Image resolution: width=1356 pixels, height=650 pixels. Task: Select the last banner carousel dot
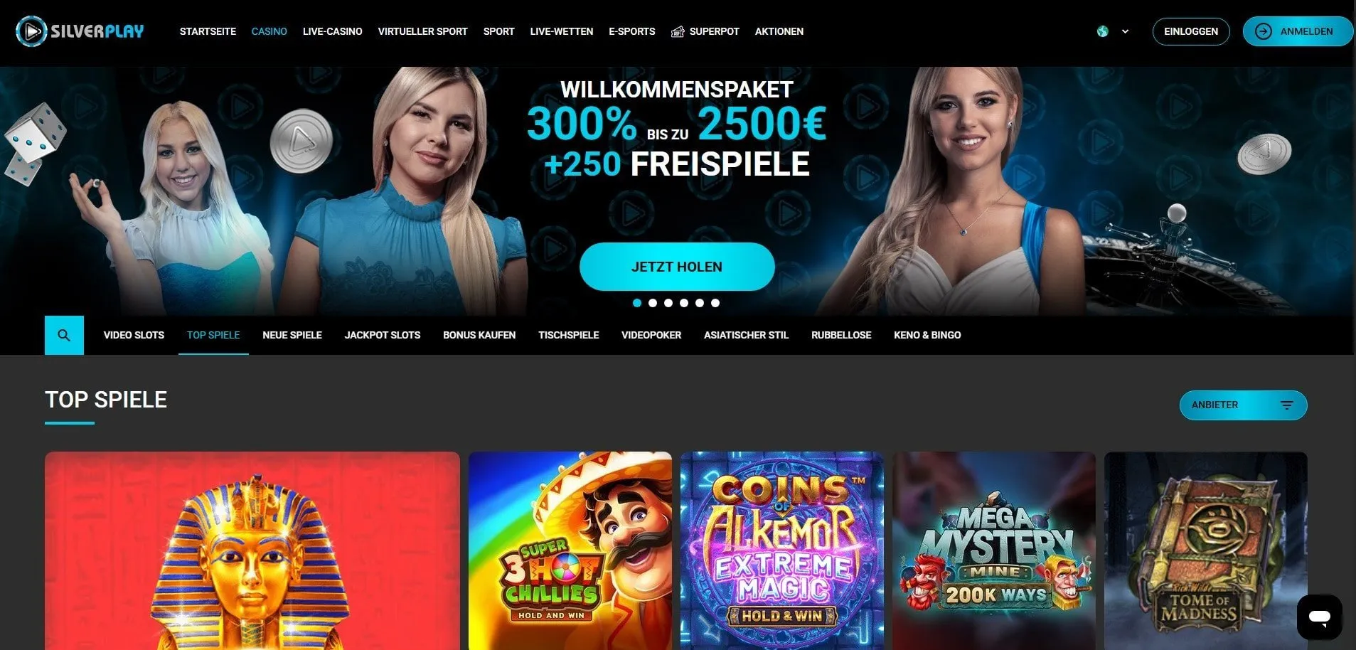click(x=715, y=303)
